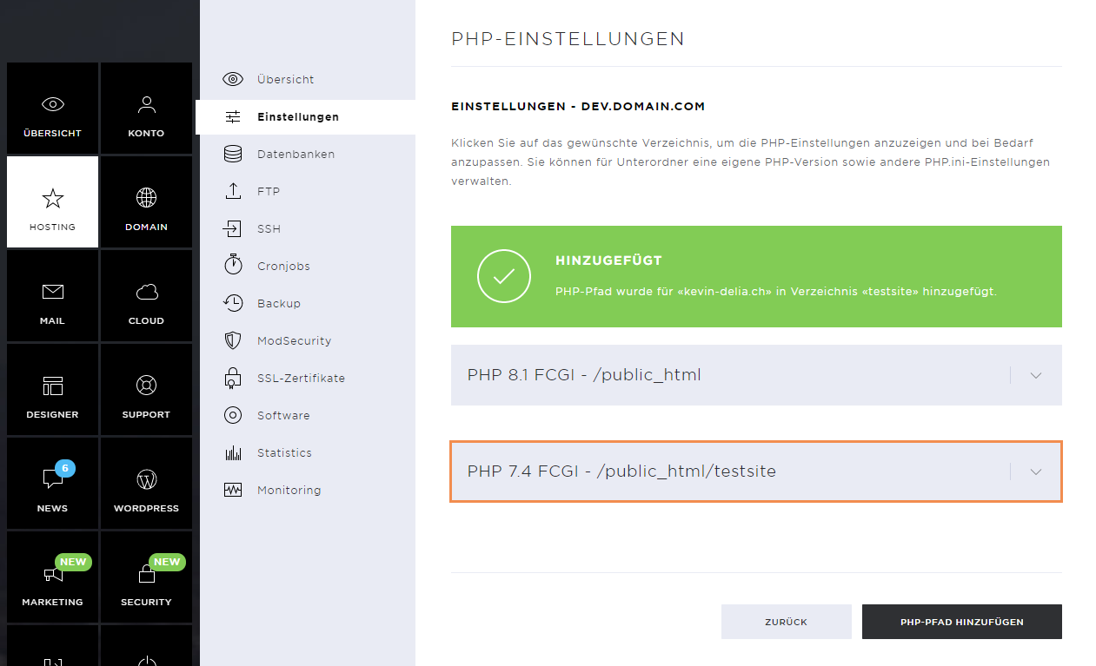Open the Security padlock tile
This screenshot has width=1096, height=666.
tap(146, 577)
